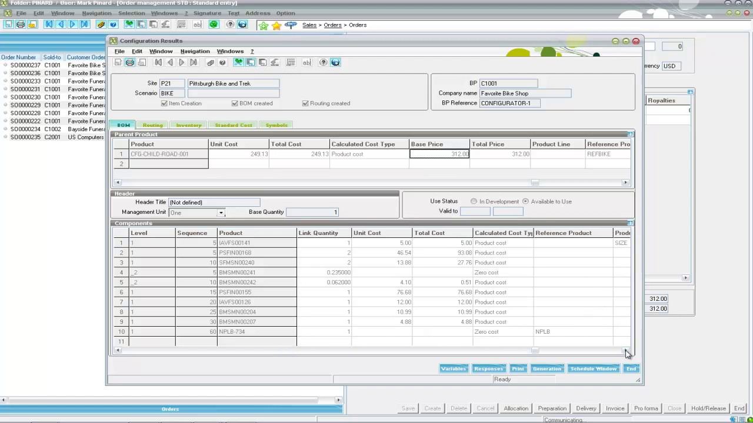Click the Invoice button in Orders window
753x423 pixels.
[x=615, y=408]
